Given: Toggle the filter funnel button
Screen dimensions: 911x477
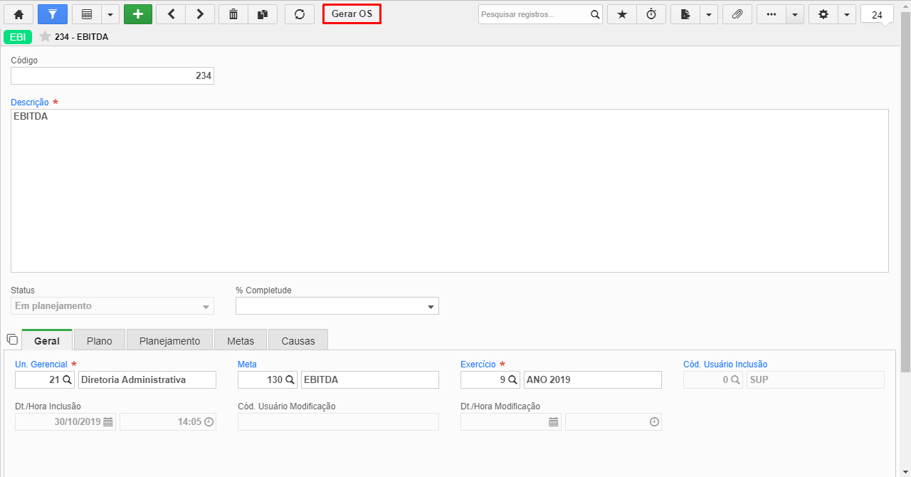Looking at the screenshot, I should pyautogui.click(x=53, y=14).
